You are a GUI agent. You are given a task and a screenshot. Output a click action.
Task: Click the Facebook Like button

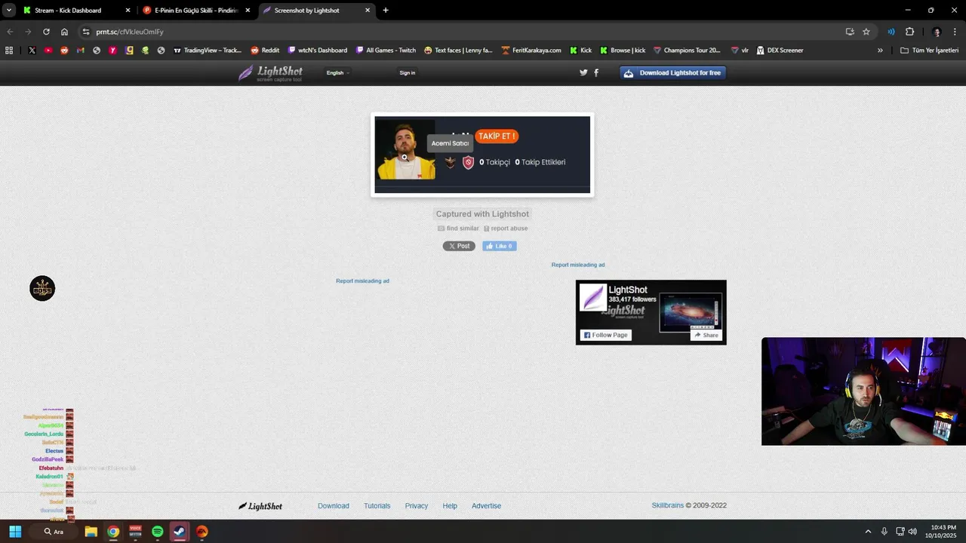coord(500,246)
